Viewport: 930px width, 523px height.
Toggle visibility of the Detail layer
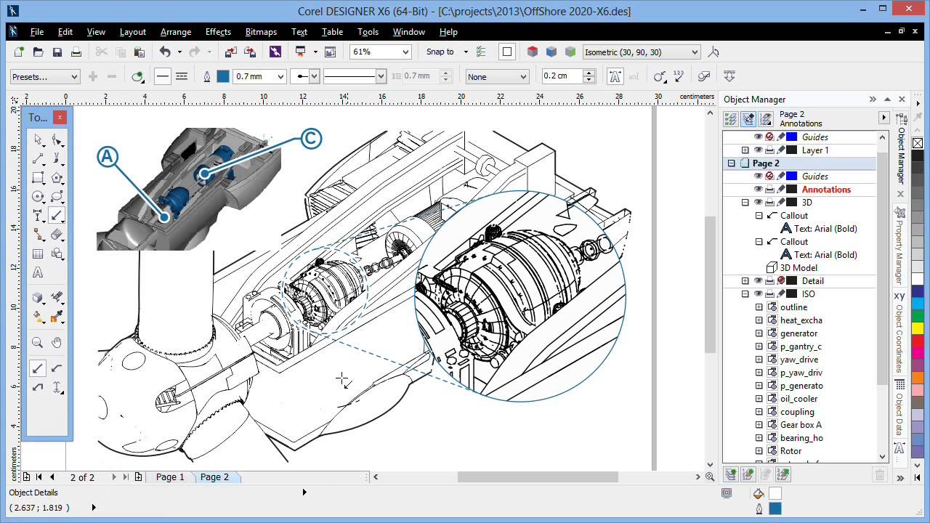pyautogui.click(x=758, y=281)
